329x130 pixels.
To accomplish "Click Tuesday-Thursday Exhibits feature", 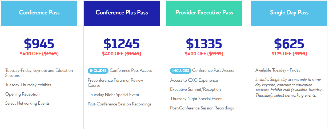I will point(28,85).
